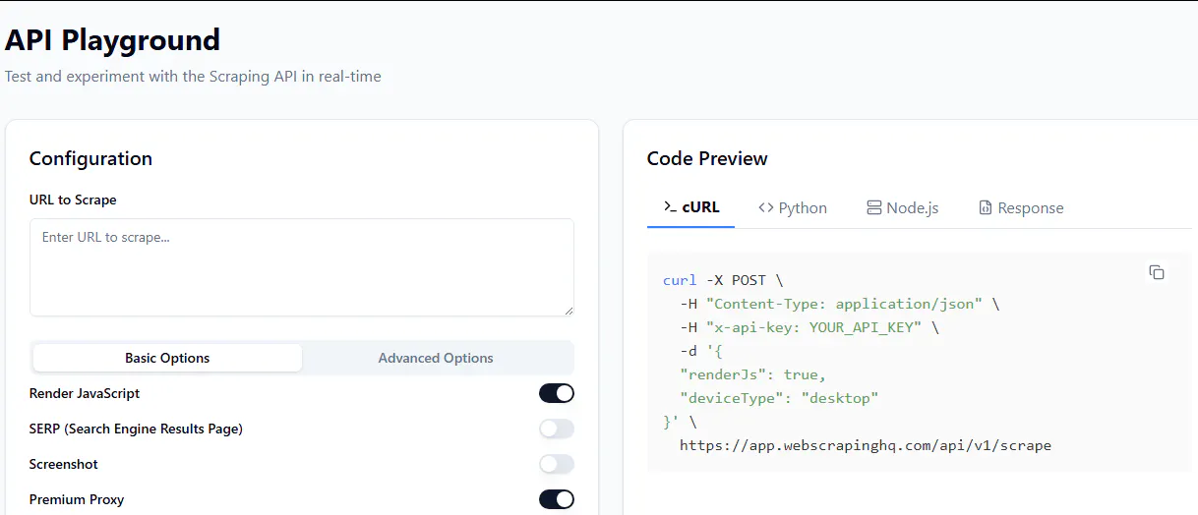Click the Premium Proxy label
This screenshot has height=515, width=1198.
pos(77,499)
